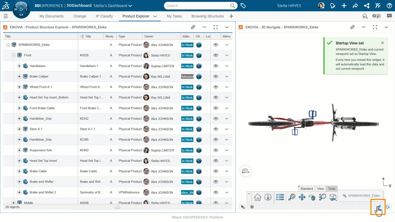Open 3D Navigate widget menu chevron
395x222 pixels.
[x=386, y=27]
